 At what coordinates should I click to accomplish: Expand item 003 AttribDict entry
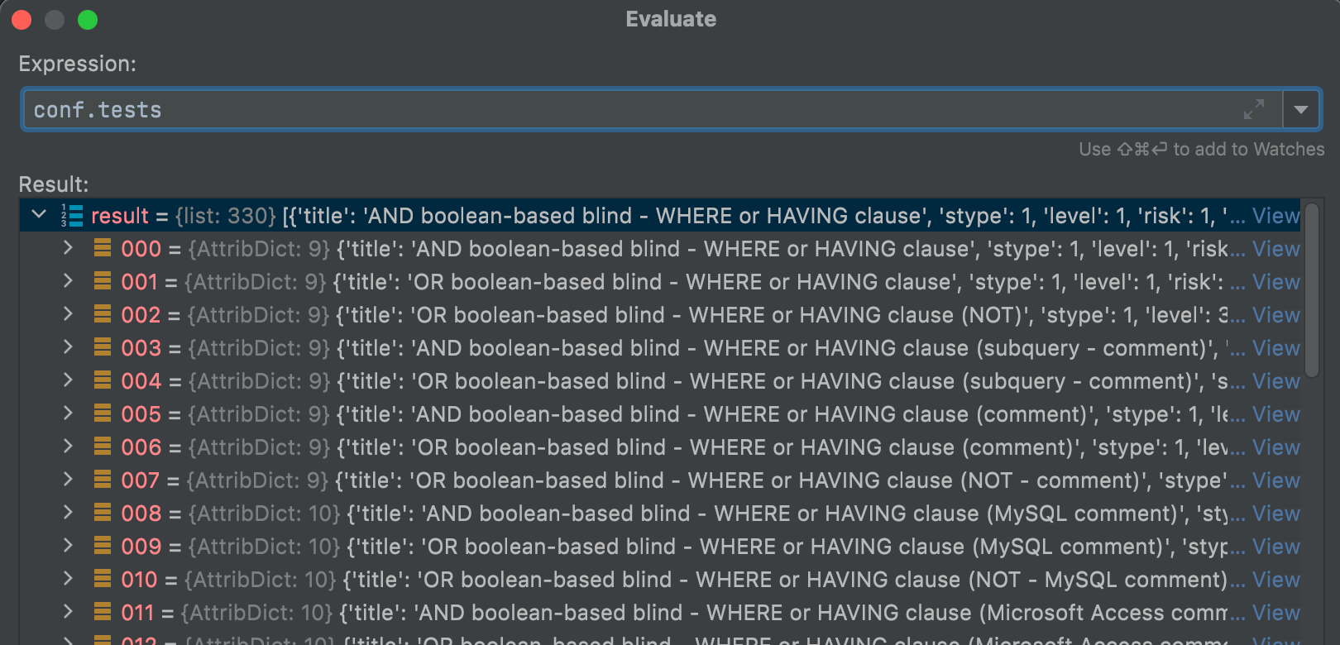pos(68,347)
